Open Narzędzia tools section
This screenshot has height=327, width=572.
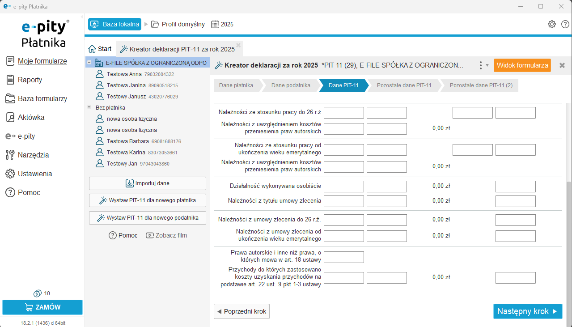33,155
